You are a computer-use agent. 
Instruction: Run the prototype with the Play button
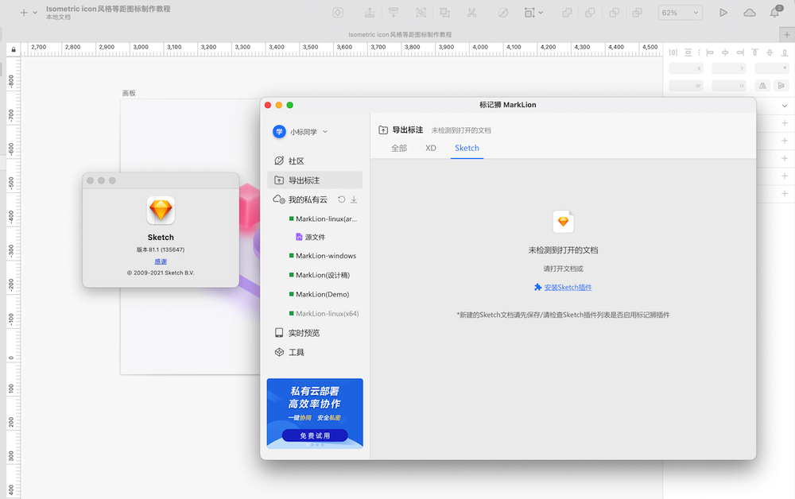(724, 13)
